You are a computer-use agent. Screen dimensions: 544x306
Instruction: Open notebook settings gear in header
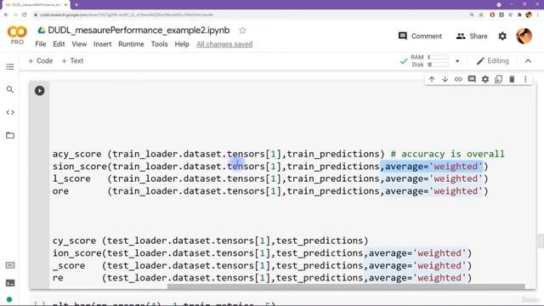point(502,36)
